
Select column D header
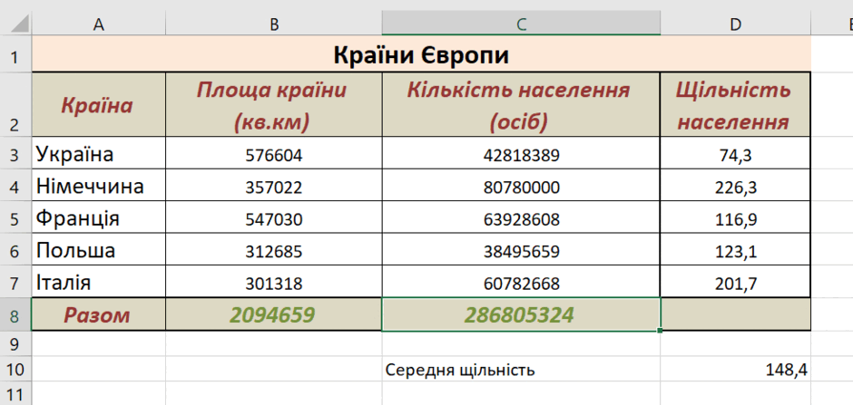pyautogui.click(x=736, y=24)
